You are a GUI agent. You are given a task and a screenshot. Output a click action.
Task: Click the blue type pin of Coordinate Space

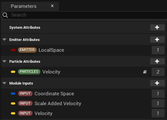point(13,94)
